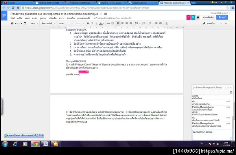Viewport: 236px width, 155px height.
Task: Switch to the Google sudaman tab
Action: [143, 3]
